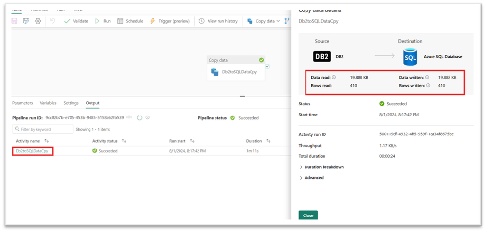Expand the Duration breakdown section
Viewport: 486px width, 232px height.
322,167
